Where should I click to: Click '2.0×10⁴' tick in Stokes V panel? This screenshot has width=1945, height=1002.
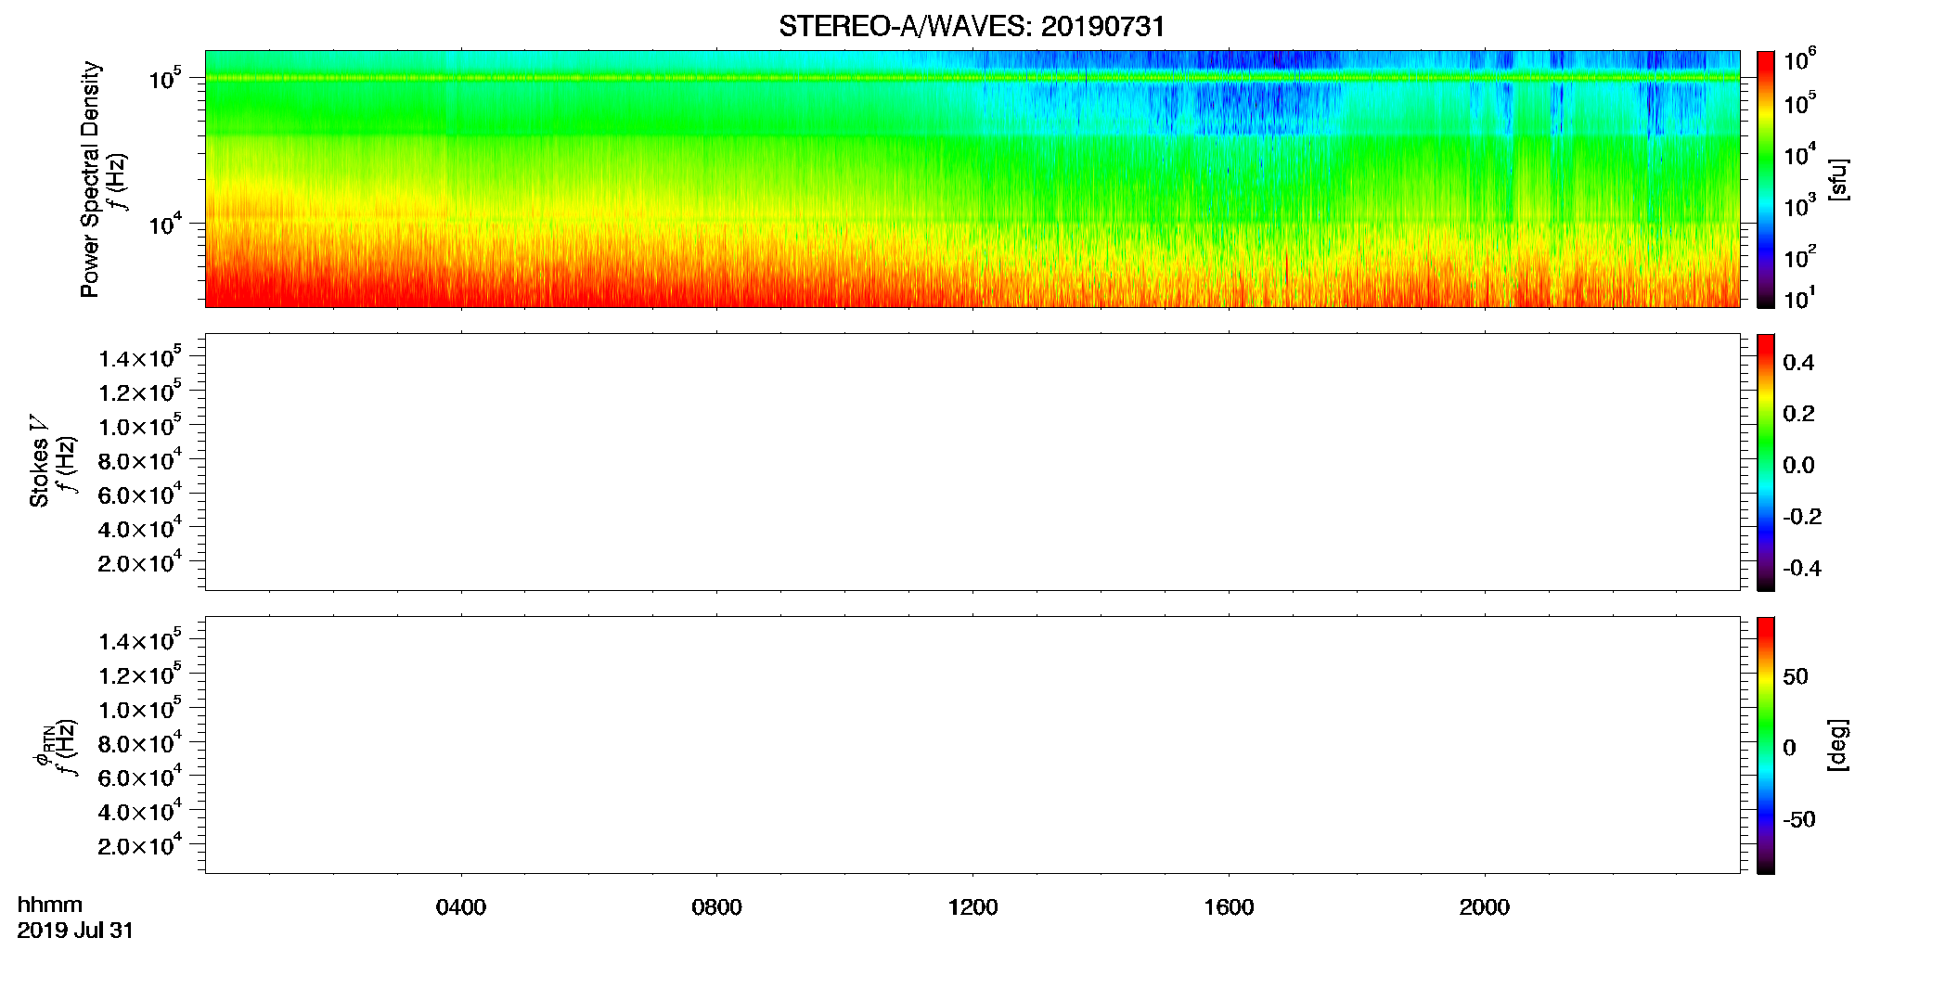pos(140,561)
